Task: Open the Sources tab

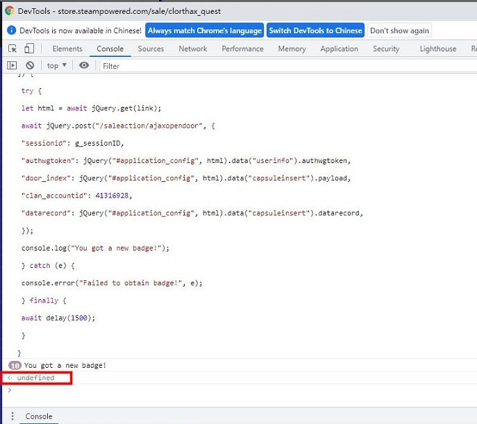Action: tap(151, 49)
